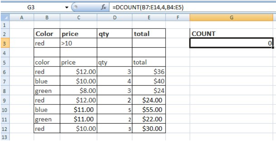
Task: Select column E header
Action: coord(149,17)
